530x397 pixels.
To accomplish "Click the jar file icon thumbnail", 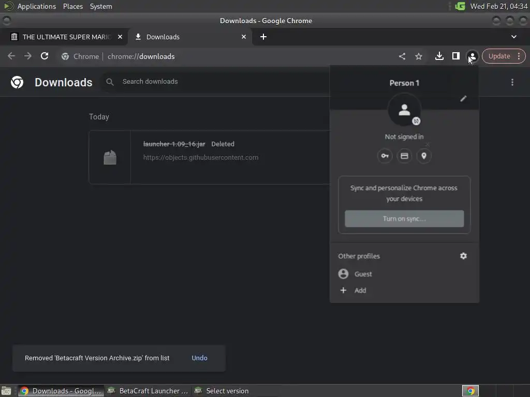I will pos(110,158).
